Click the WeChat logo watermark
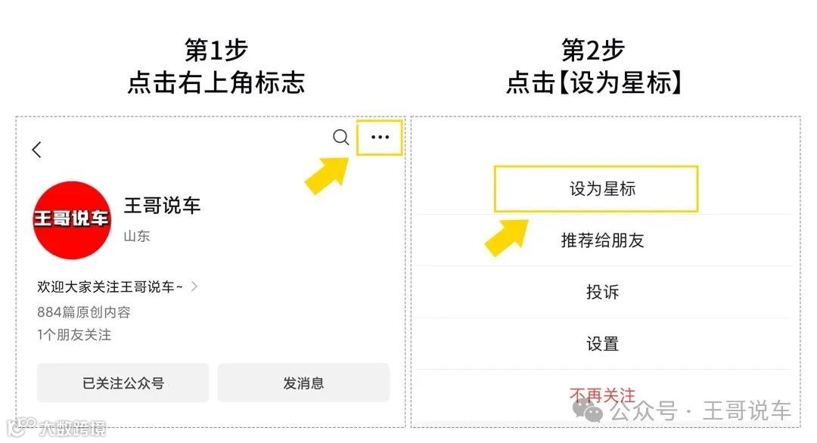Image resolution: width=817 pixels, height=443 pixels. point(587,410)
